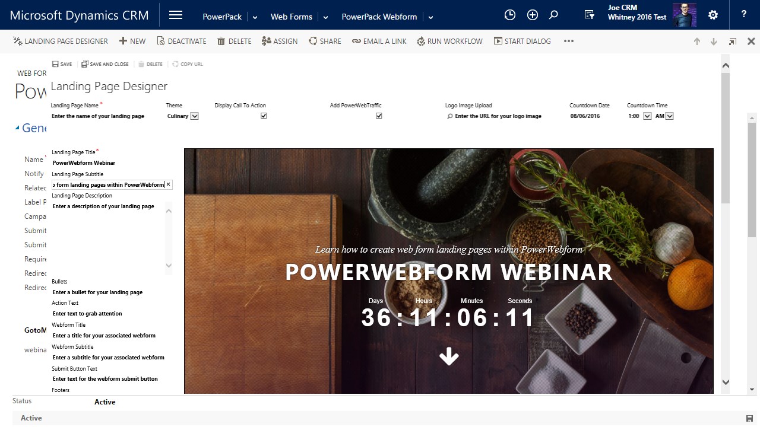Click the Webform Title field
Image resolution: width=760 pixels, height=427 pixels.
112,336
